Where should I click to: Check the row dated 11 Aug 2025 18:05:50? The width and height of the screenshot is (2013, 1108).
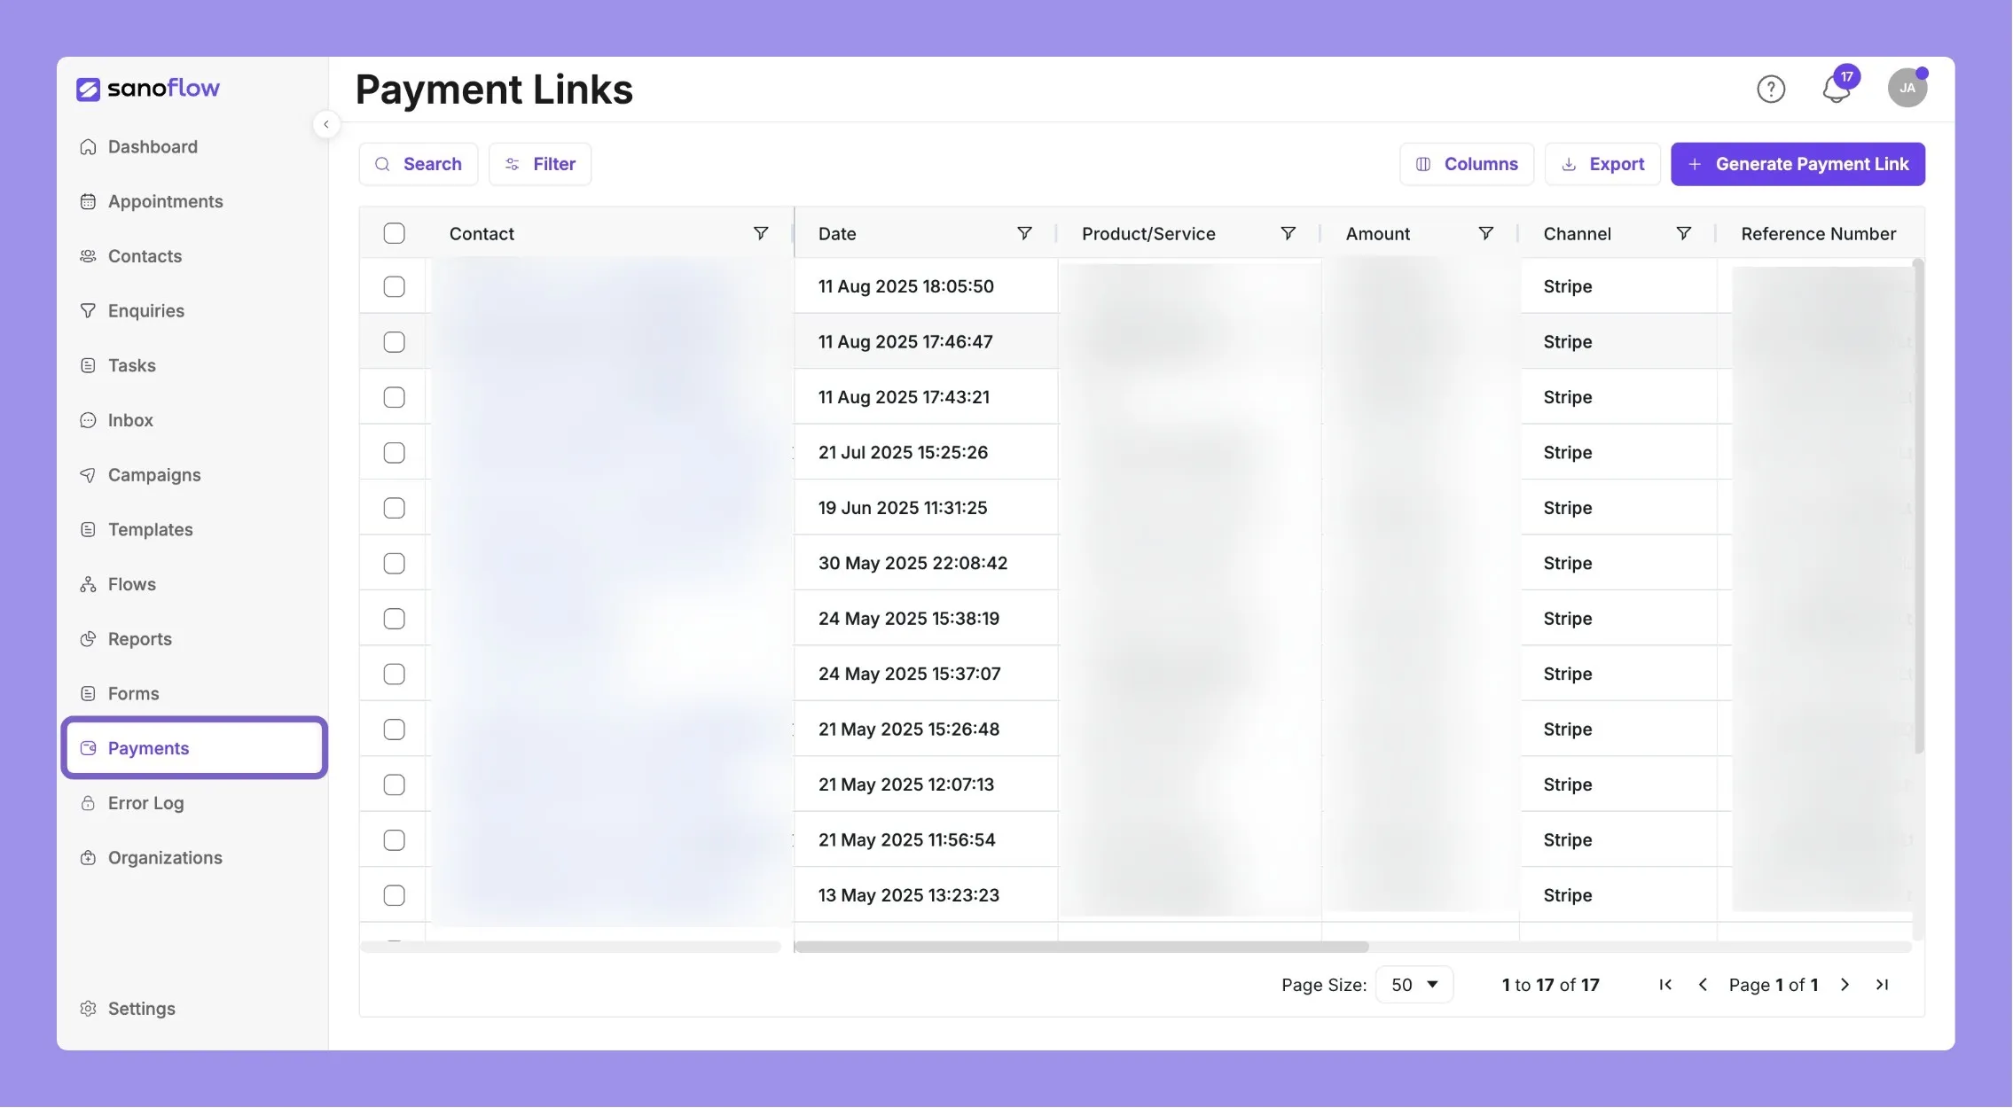pyautogui.click(x=394, y=286)
